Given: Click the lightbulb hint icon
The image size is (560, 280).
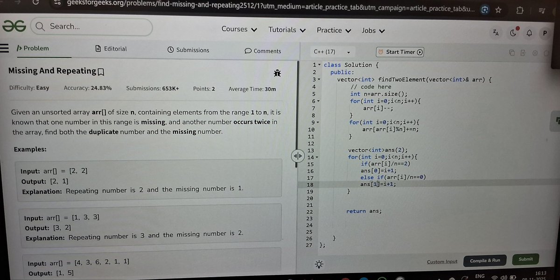Looking at the screenshot, I should click(319, 264).
